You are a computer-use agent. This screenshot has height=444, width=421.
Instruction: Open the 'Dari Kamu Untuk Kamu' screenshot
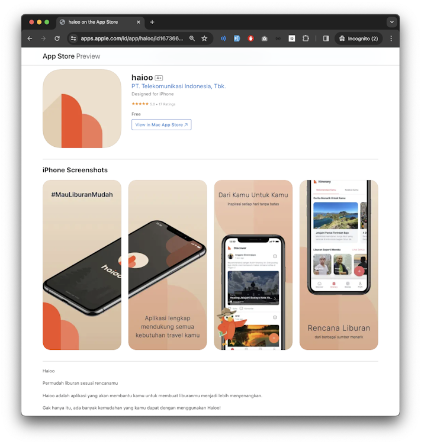point(253,265)
